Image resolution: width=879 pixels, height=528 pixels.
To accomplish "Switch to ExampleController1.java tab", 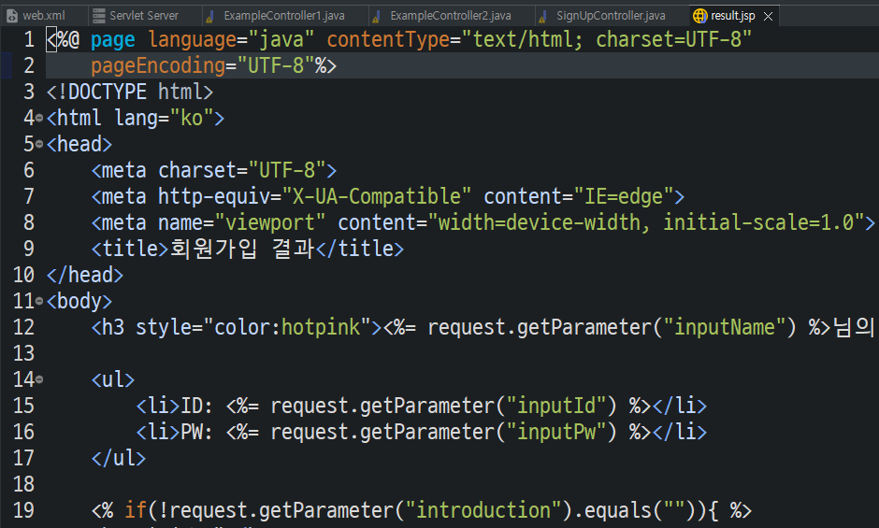I will pyautogui.click(x=284, y=16).
